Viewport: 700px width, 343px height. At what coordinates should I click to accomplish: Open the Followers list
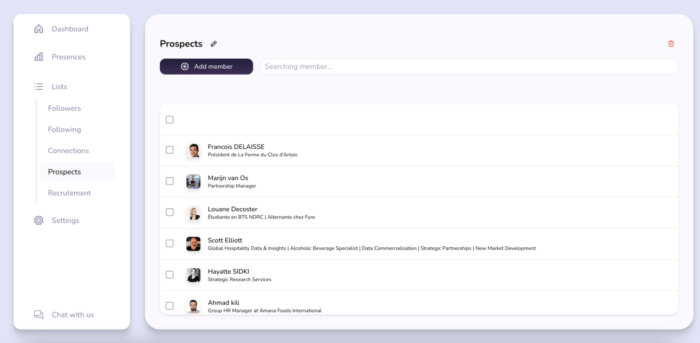(x=64, y=108)
